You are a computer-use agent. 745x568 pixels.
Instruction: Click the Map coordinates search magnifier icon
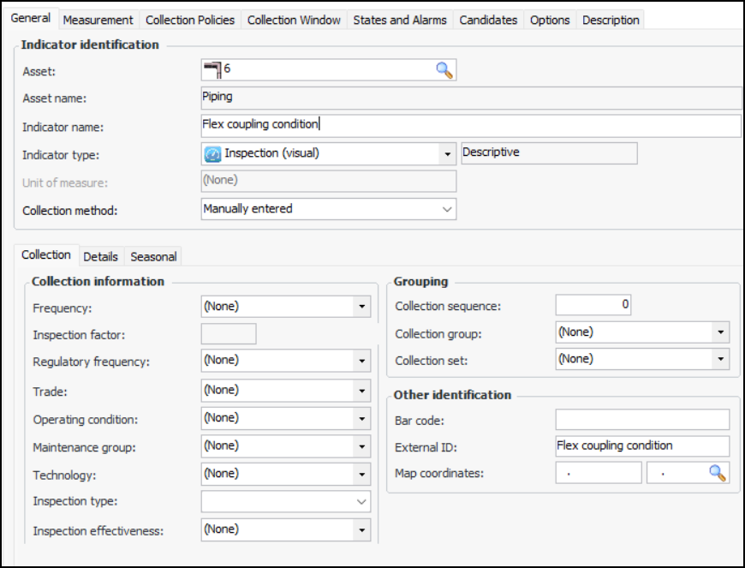click(718, 473)
